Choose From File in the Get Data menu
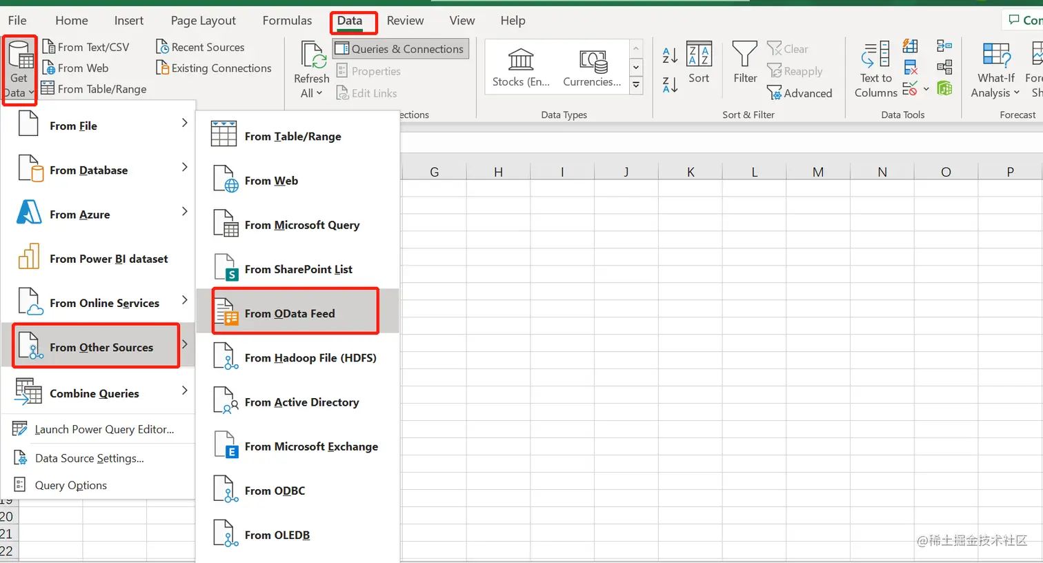Screen dimensions: 1043x563 click(98, 126)
